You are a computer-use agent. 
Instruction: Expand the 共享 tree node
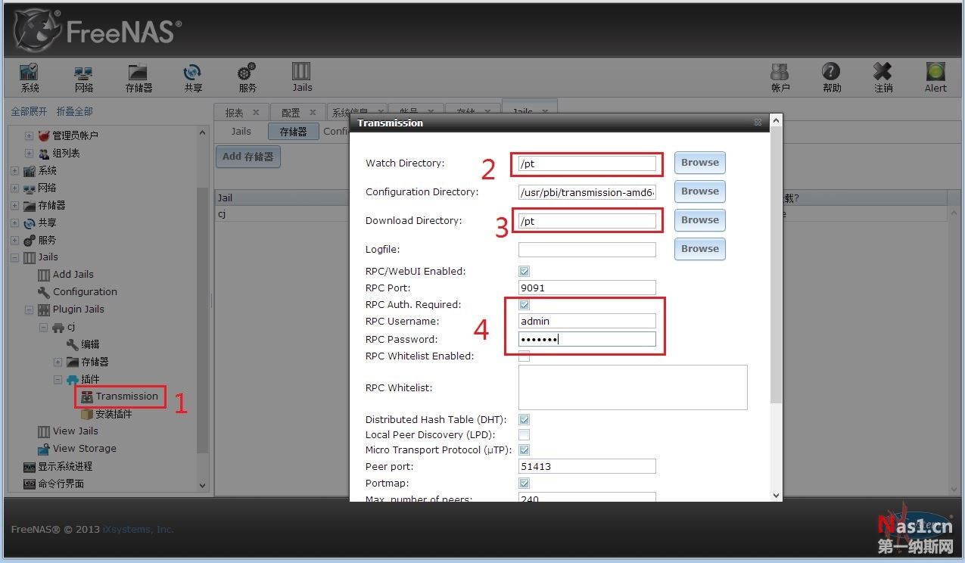(x=15, y=222)
